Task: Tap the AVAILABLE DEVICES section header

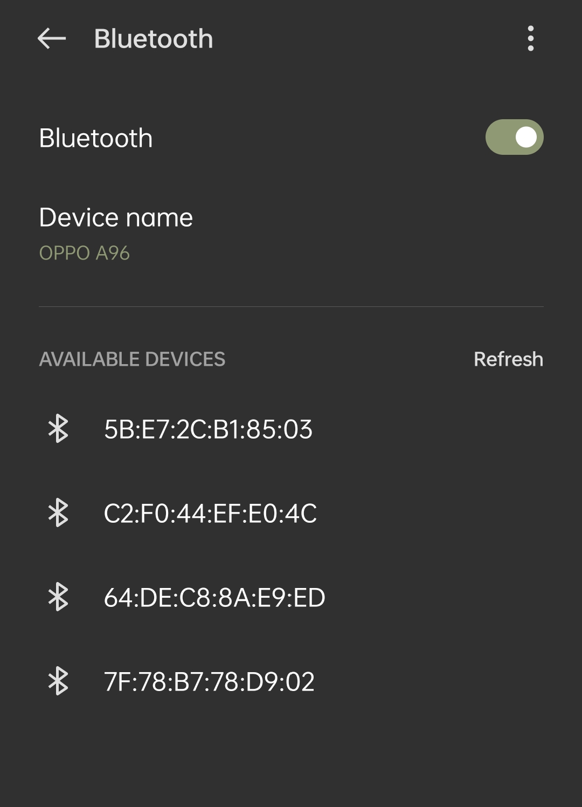Action: 132,359
